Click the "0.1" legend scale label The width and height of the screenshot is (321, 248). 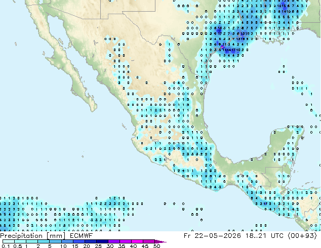[6, 246]
